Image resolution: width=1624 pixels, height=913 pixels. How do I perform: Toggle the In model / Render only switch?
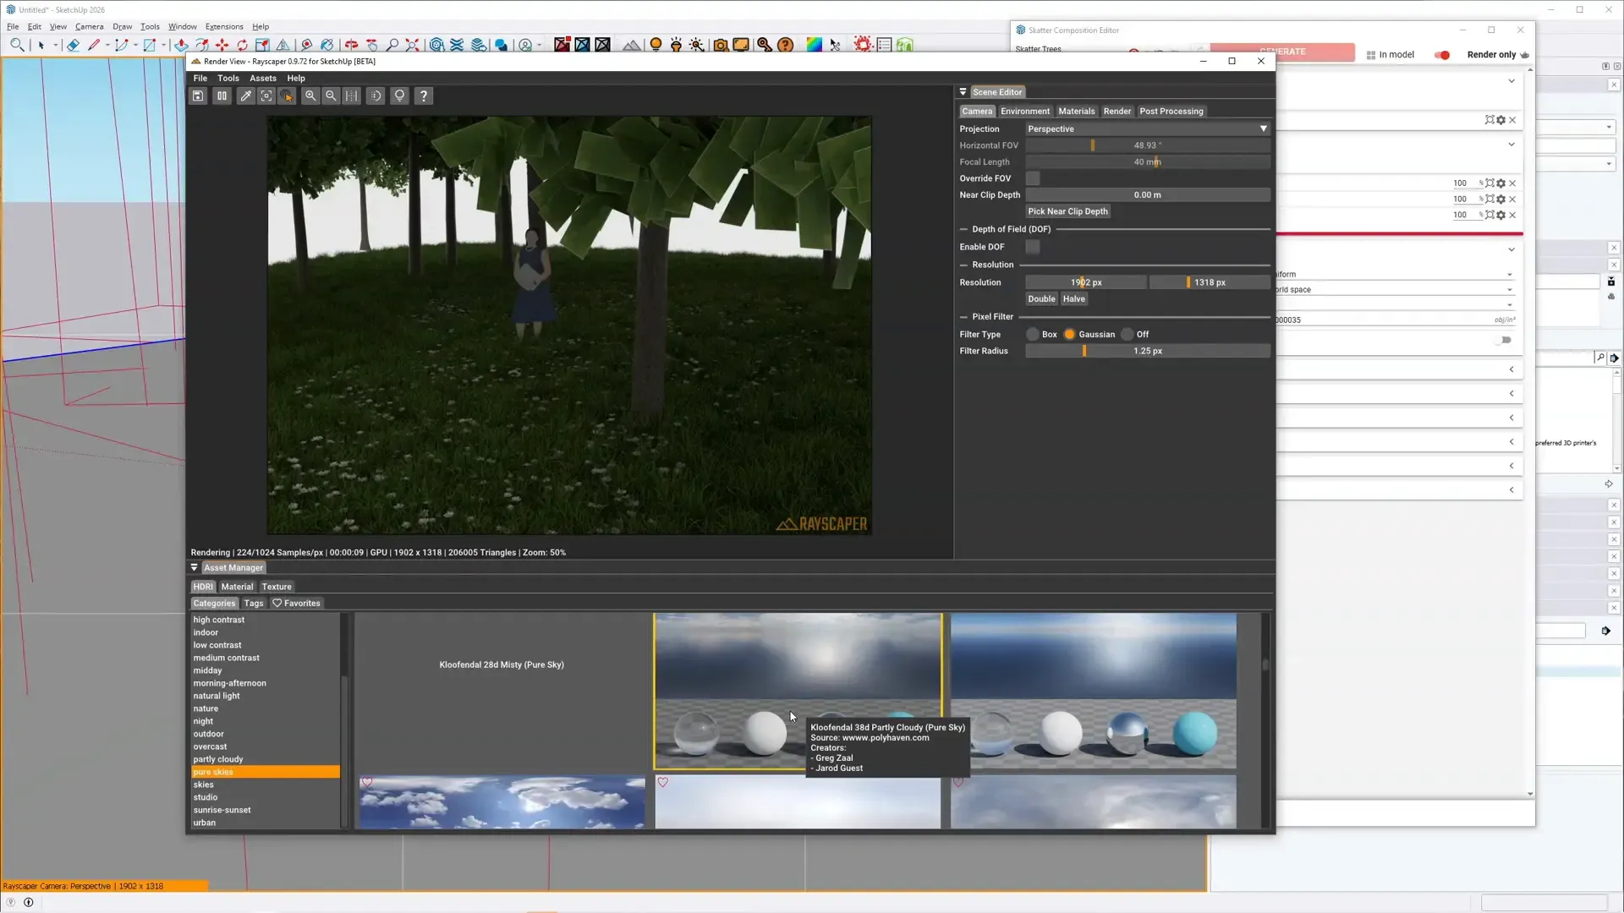[1442, 55]
